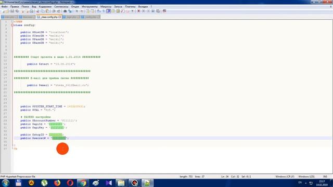Cut selection using the scissors icon
The image size is (333, 187).
click(x=38, y=11)
